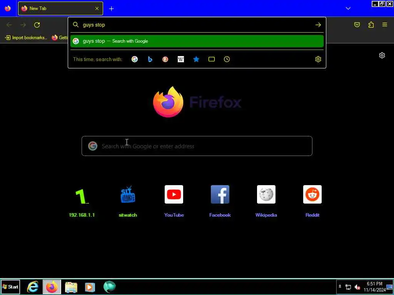Open the Firefox application menu
Screen dimensions: 394x295
385,25
